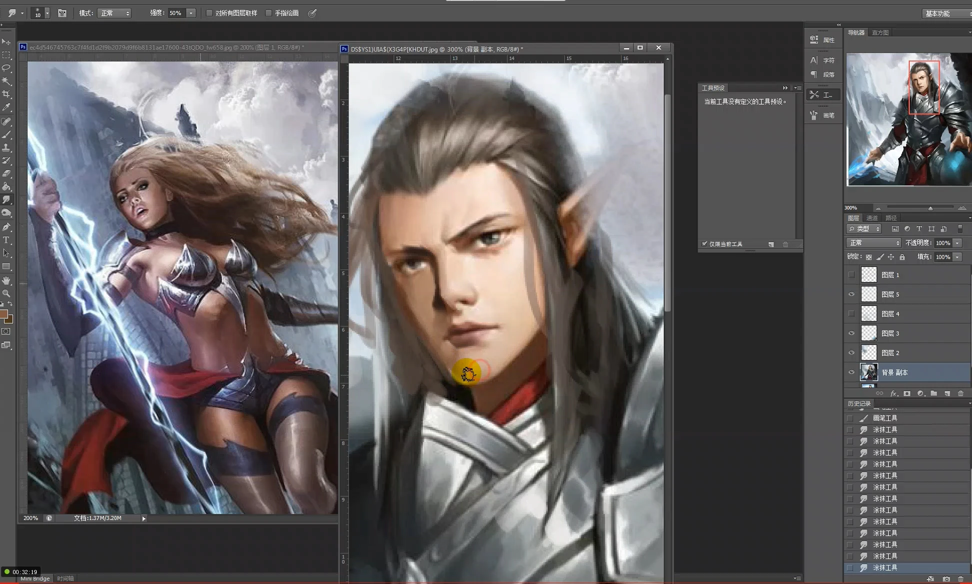
Task: Select the Hand tool
Action: tap(6, 280)
